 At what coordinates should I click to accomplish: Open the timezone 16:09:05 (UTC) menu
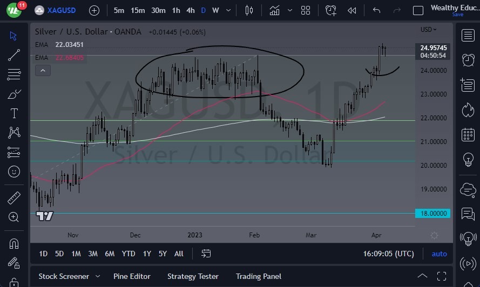388,254
